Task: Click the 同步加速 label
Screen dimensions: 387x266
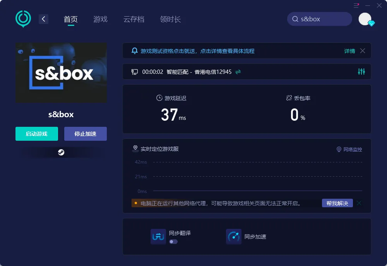Action: [x=255, y=237]
